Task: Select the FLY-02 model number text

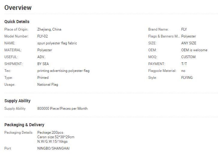Action: (43, 36)
